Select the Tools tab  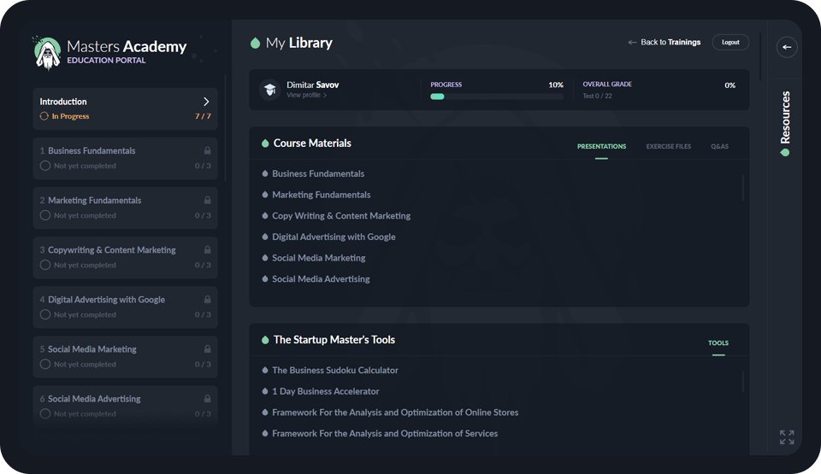(718, 343)
